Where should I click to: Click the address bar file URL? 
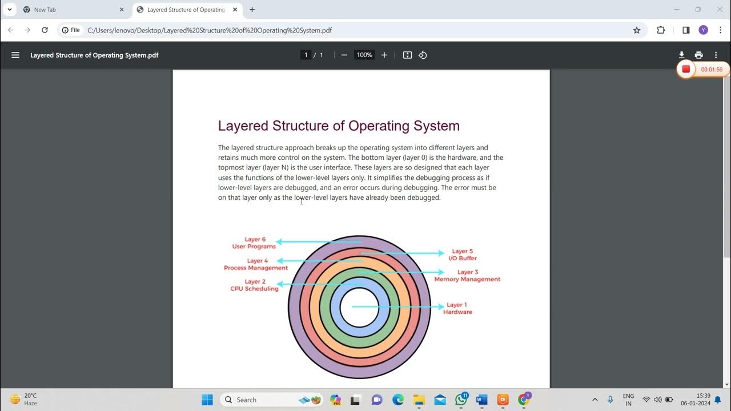(x=210, y=30)
